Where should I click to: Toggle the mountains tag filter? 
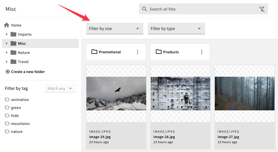coord(20,123)
